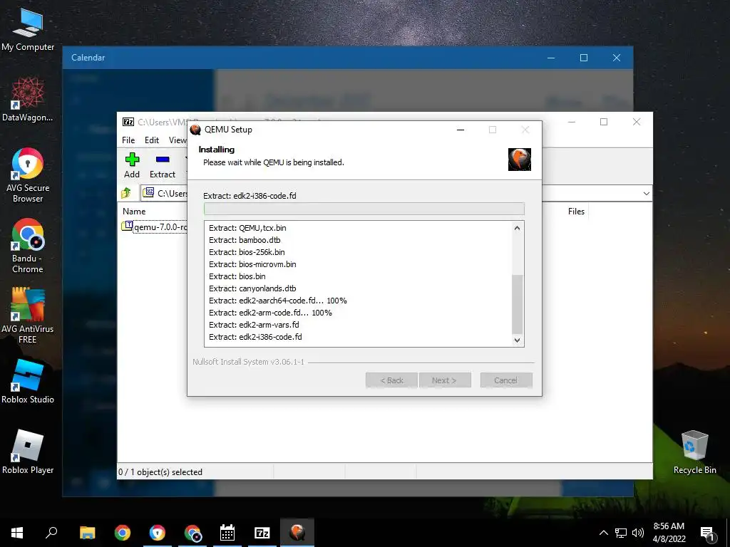Select log line 'Extract: bamboo.dtb'
Viewport: 730px width, 547px height.
245,240
